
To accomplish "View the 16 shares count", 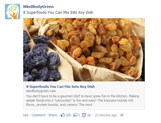I will (x=89, y=115).
